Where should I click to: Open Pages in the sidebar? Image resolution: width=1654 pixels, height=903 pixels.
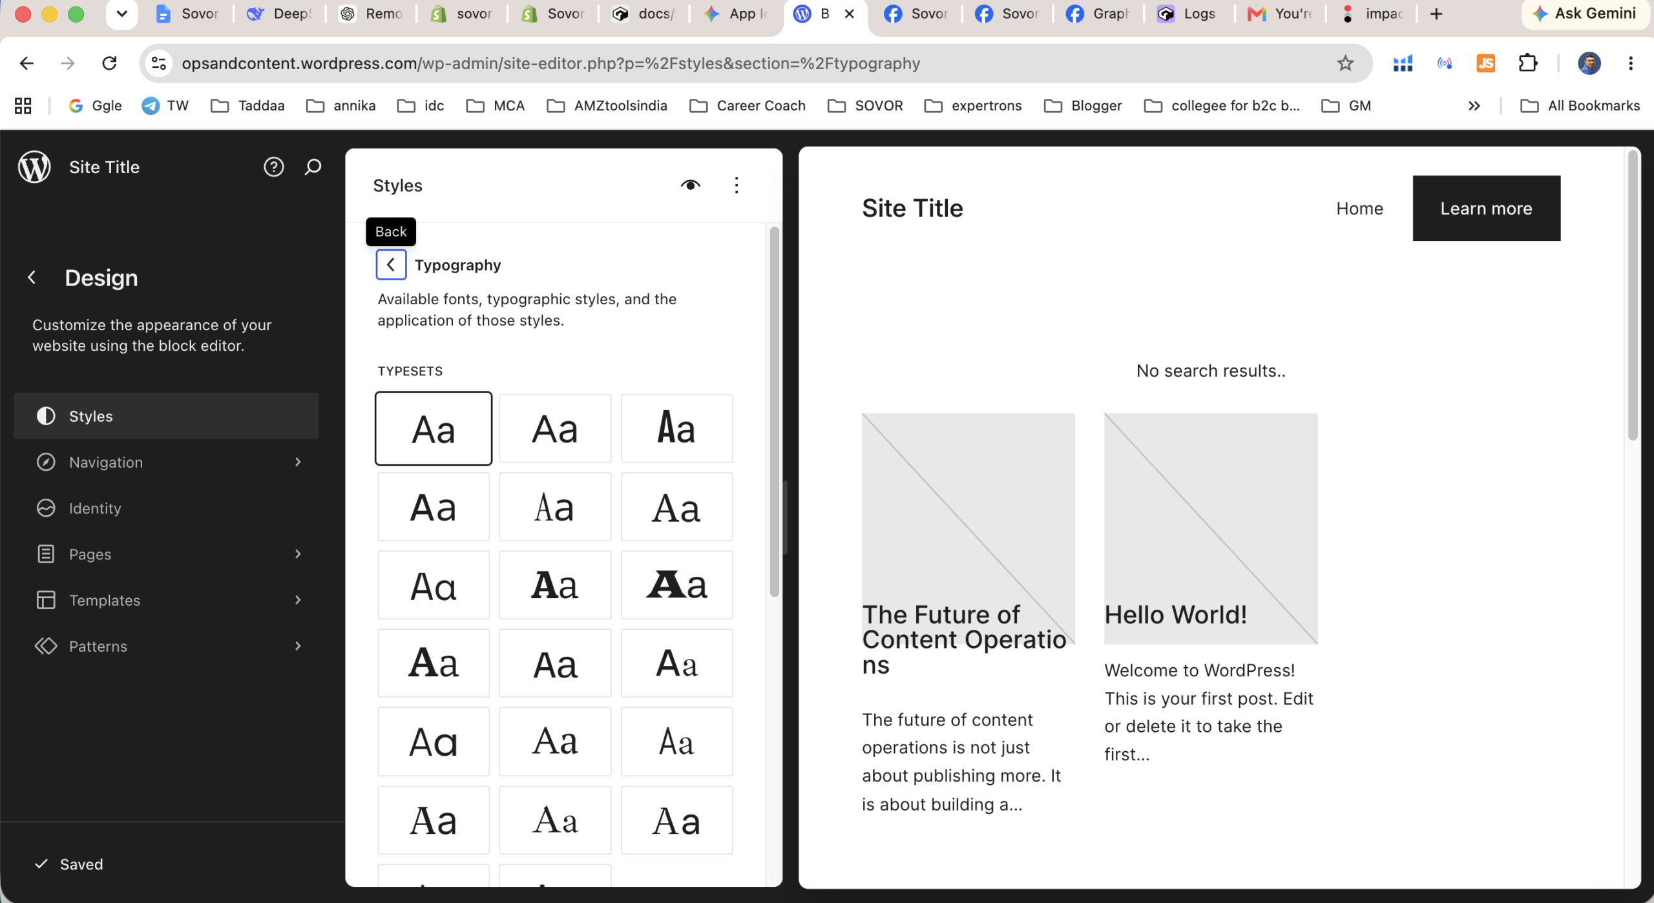[x=166, y=554]
